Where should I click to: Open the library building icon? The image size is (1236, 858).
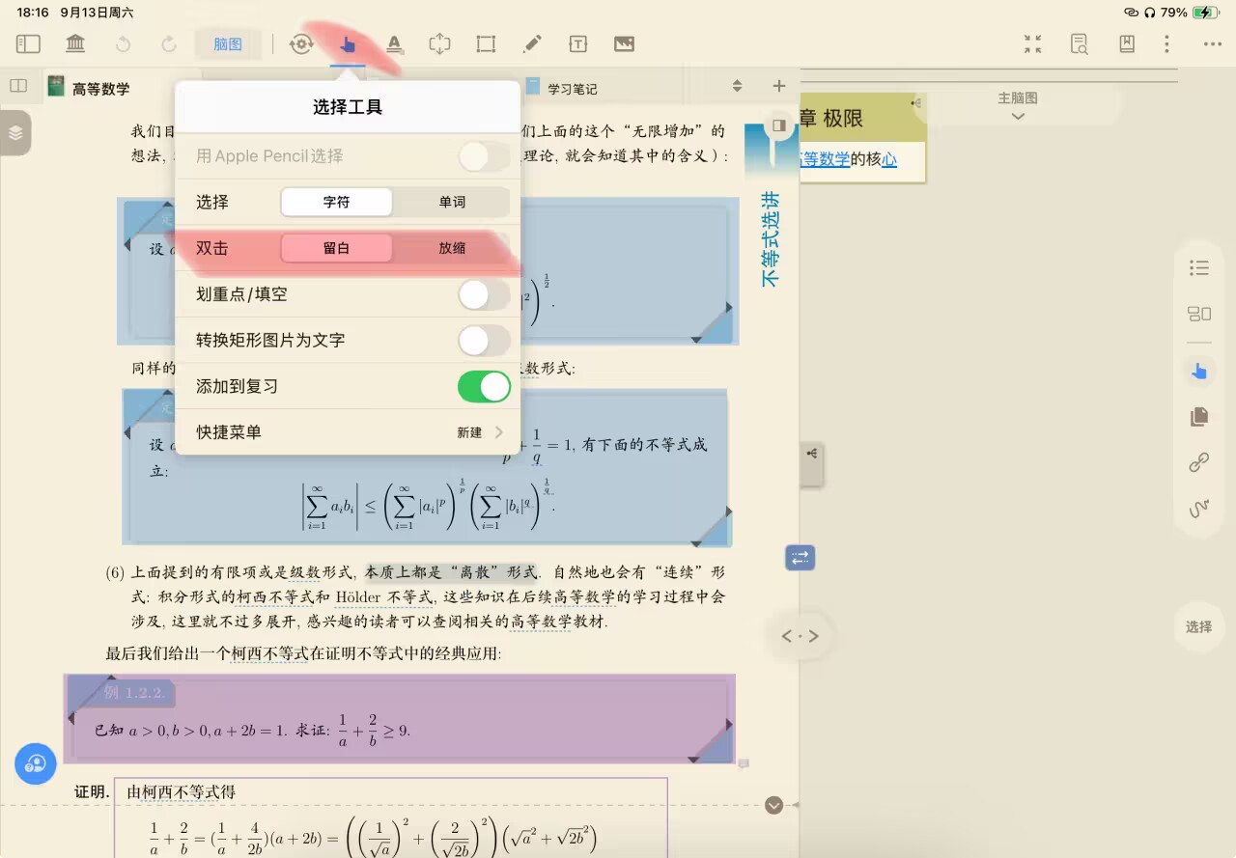[74, 43]
